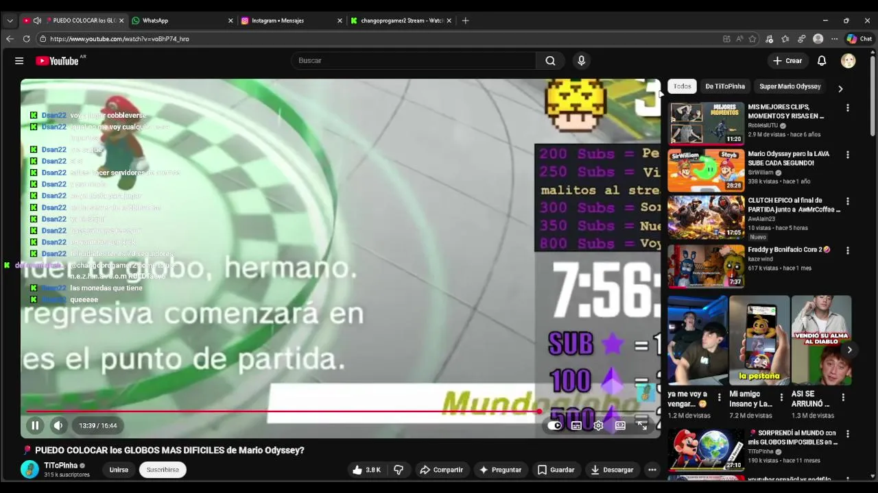This screenshot has height=493, width=878.
Task: Go to the YouTube home logo
Action: click(58, 61)
